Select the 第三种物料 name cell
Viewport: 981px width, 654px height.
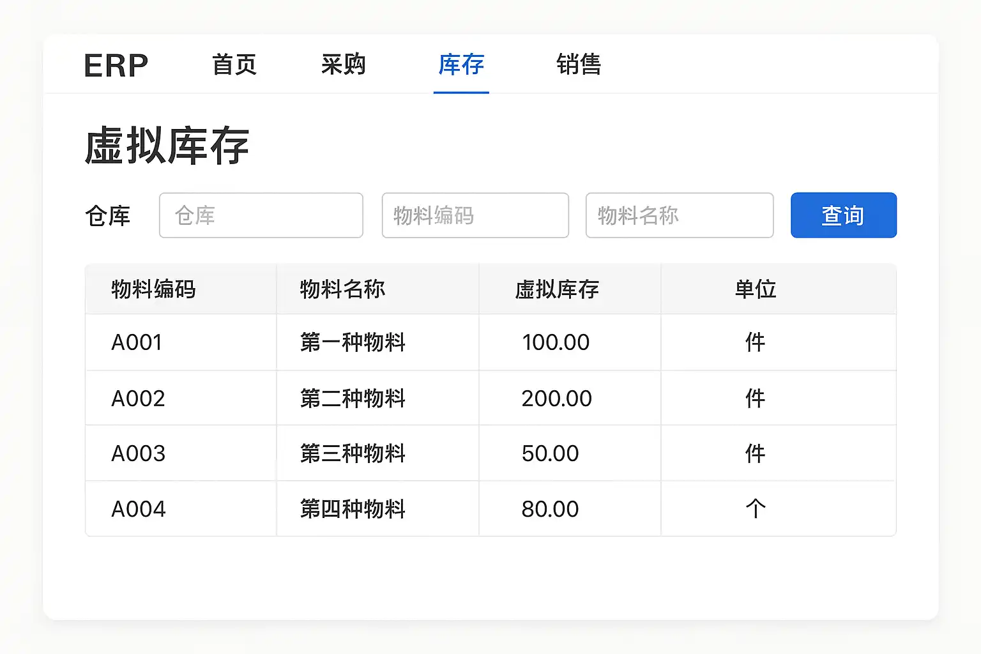click(353, 453)
